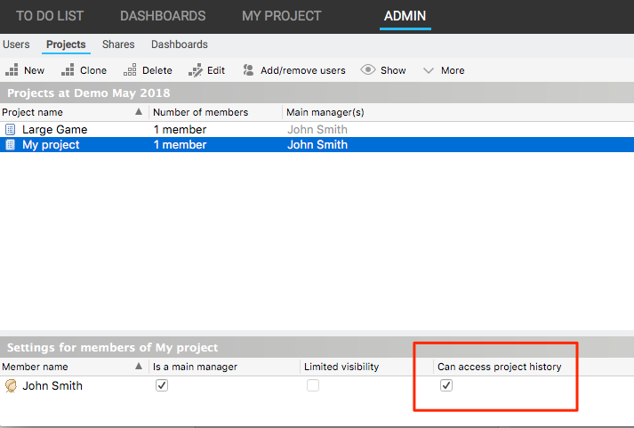Image resolution: width=634 pixels, height=428 pixels.
Task: Toggle Is a main manager checkbox
Action: (161, 386)
